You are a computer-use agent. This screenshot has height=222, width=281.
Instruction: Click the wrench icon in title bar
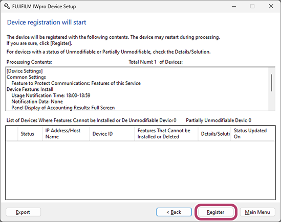pyautogui.click(x=7, y=7)
